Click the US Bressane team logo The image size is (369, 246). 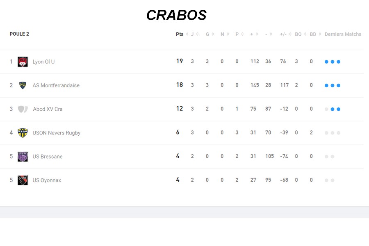click(x=23, y=157)
